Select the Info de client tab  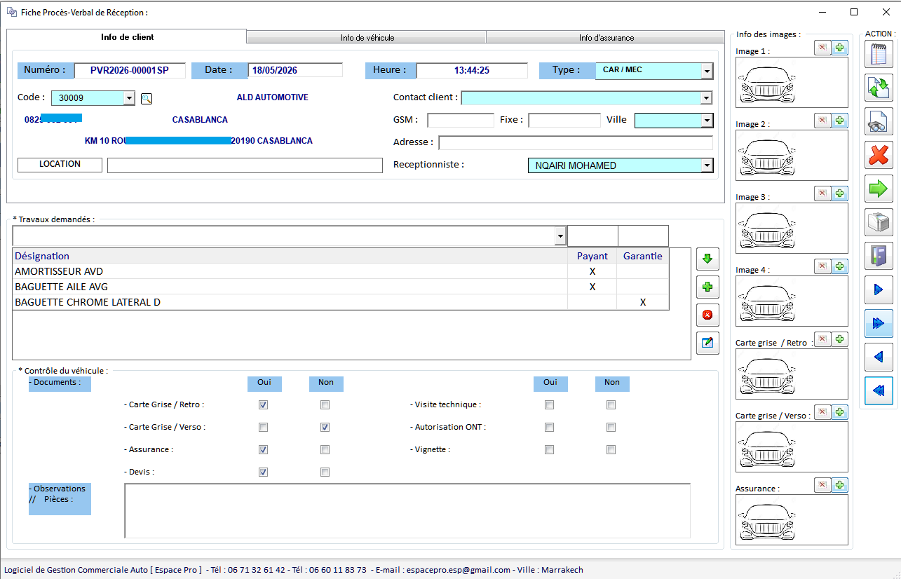[x=127, y=37]
